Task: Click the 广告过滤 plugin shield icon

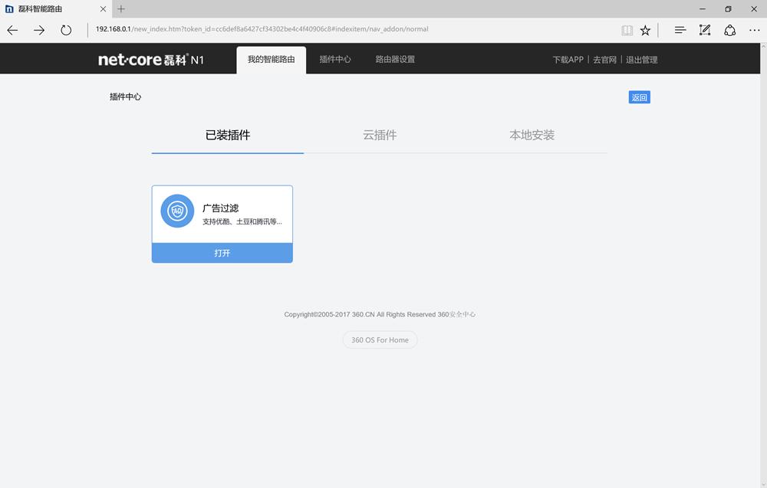Action: (x=176, y=211)
